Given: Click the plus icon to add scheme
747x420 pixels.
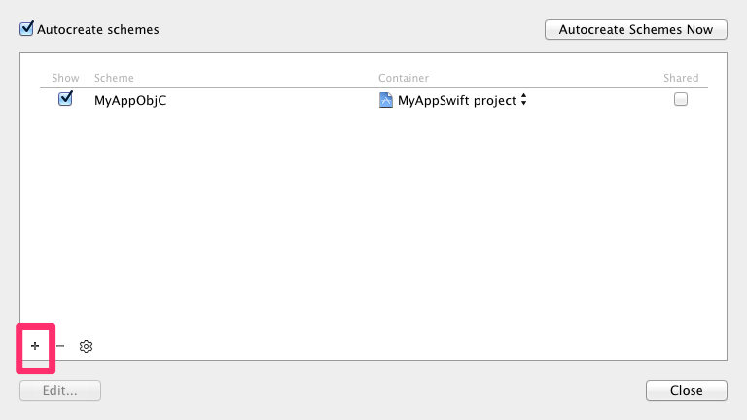Looking at the screenshot, I should tap(35, 346).
